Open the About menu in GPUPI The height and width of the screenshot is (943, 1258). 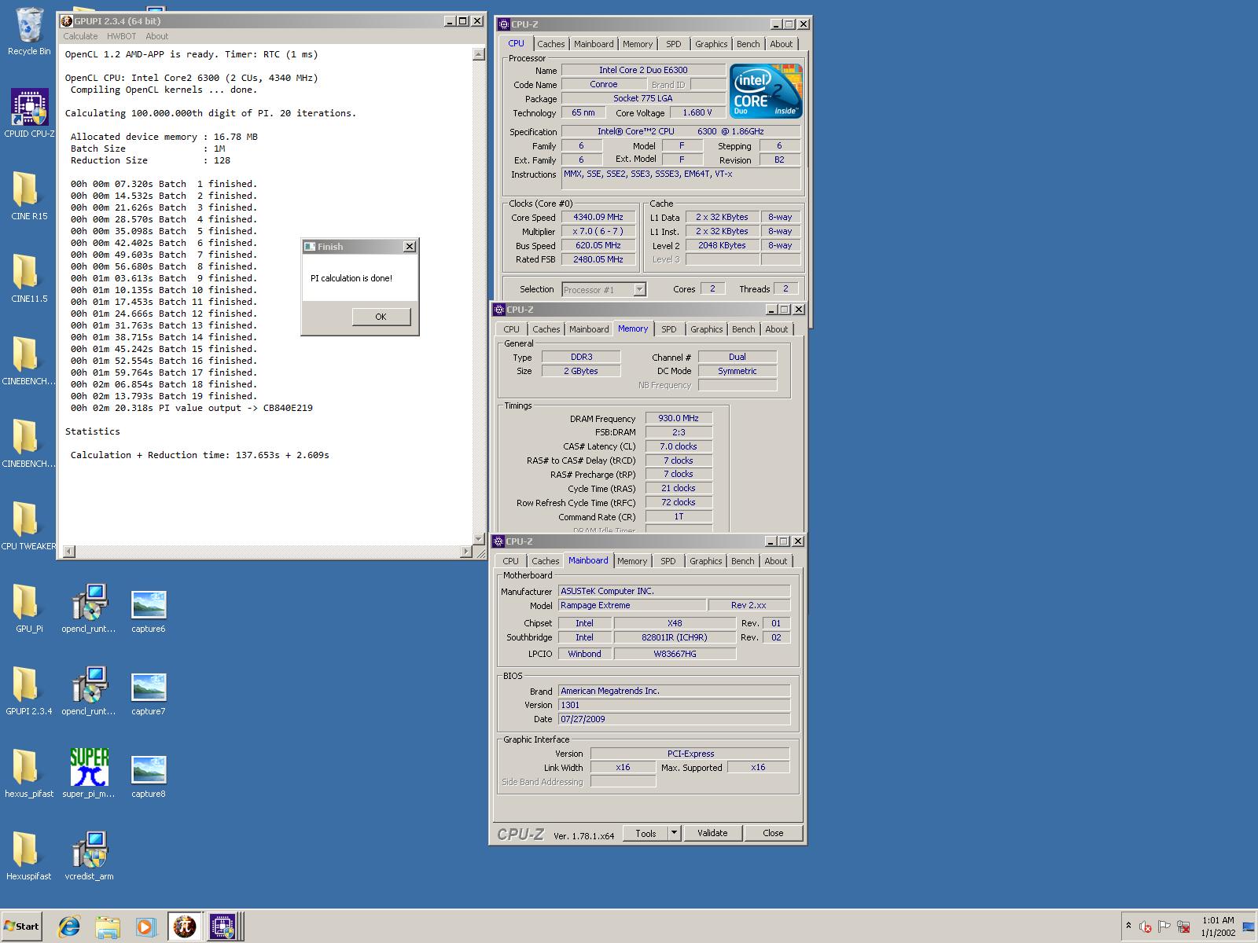157,36
